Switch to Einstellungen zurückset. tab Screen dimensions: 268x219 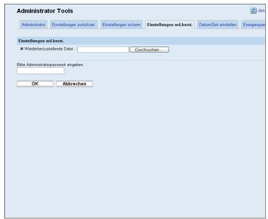73,24
